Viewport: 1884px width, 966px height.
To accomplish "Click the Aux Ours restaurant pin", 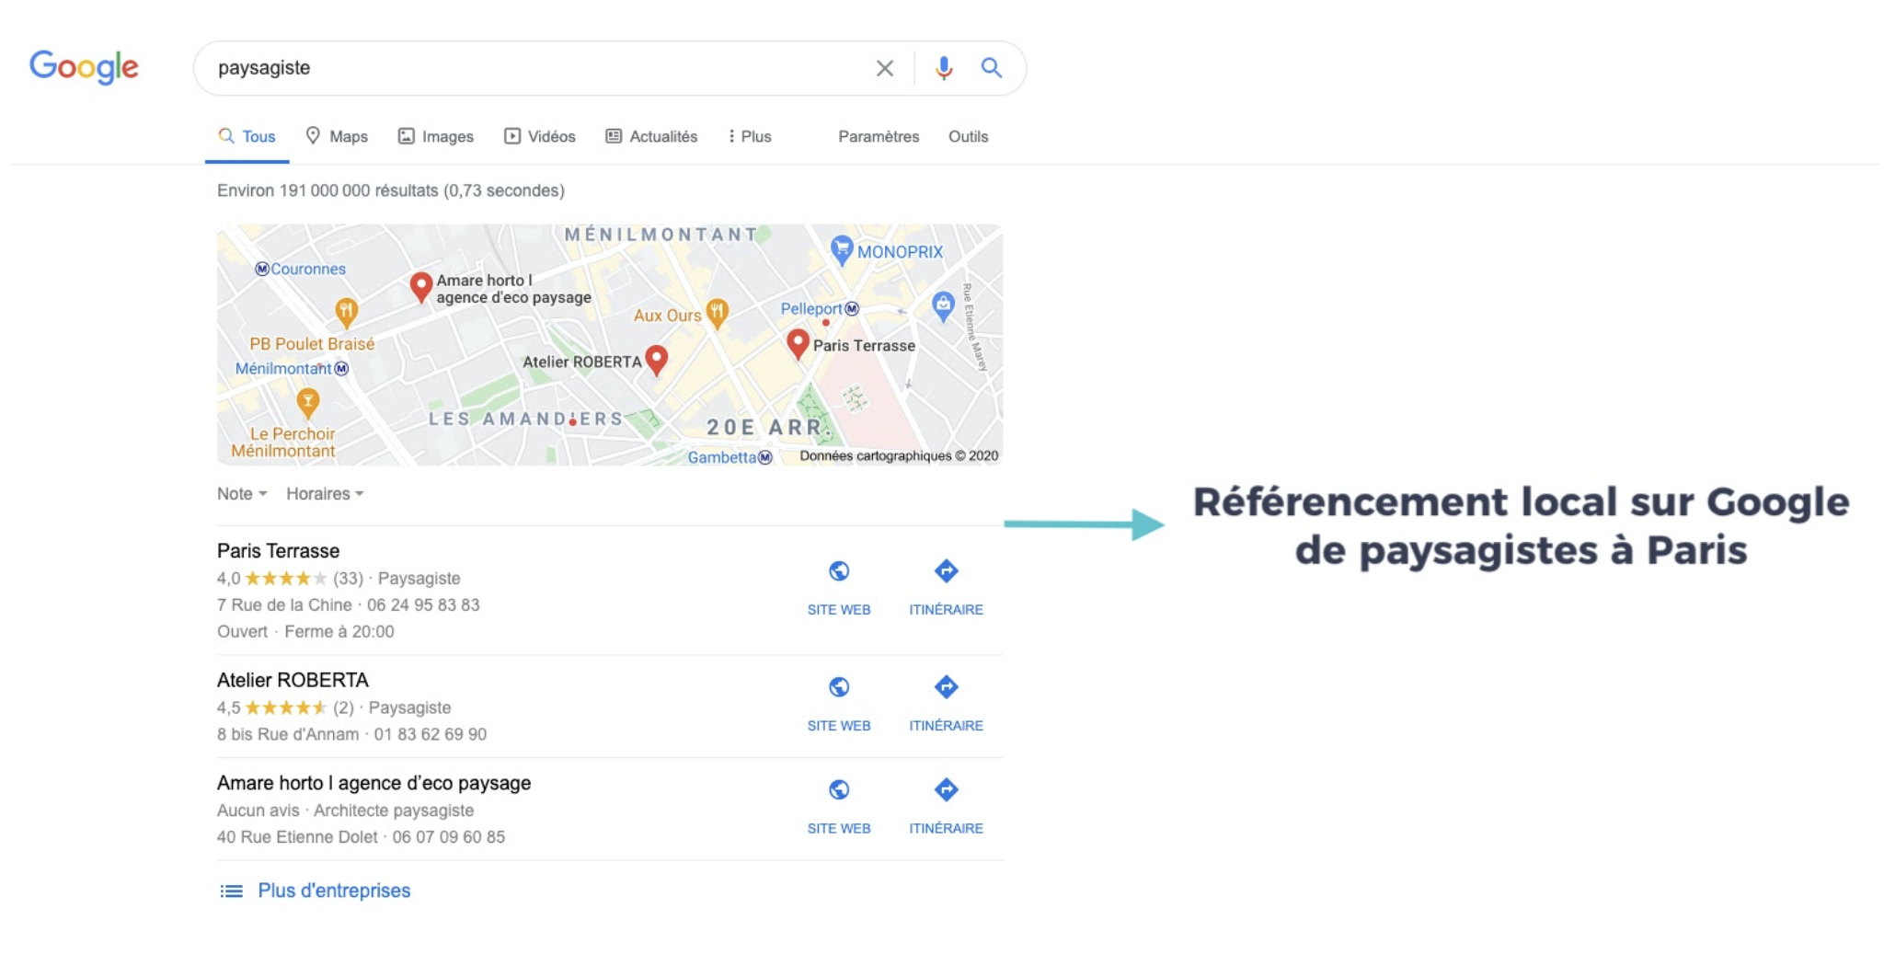I will 718,313.
